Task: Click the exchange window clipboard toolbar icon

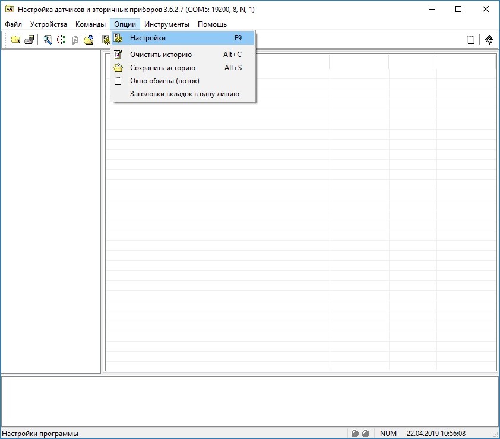Action: point(471,40)
